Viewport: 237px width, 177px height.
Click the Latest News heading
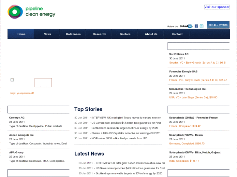pos(89,154)
